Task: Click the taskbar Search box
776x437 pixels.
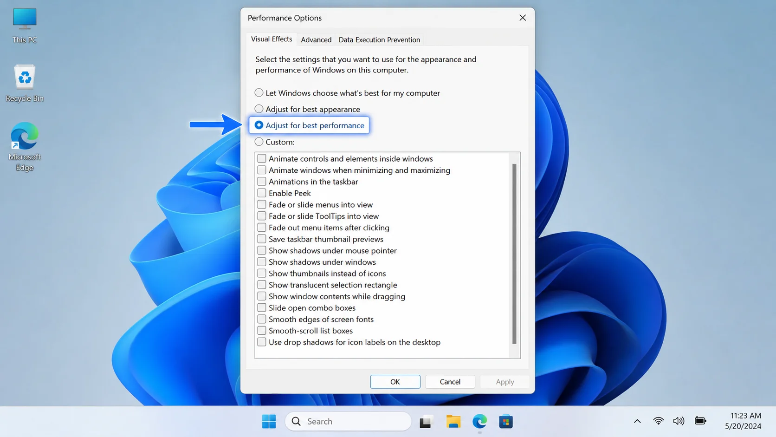Action: coord(348,421)
